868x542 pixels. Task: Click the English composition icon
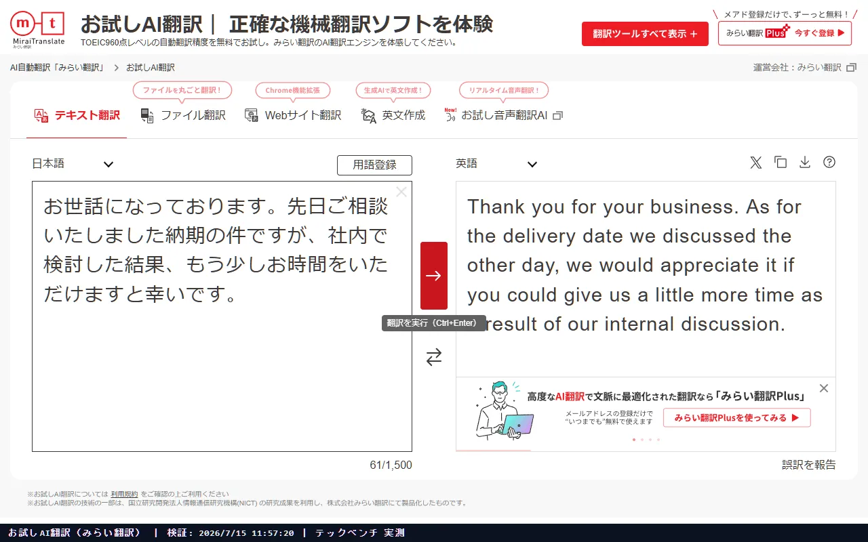pyautogui.click(x=368, y=116)
